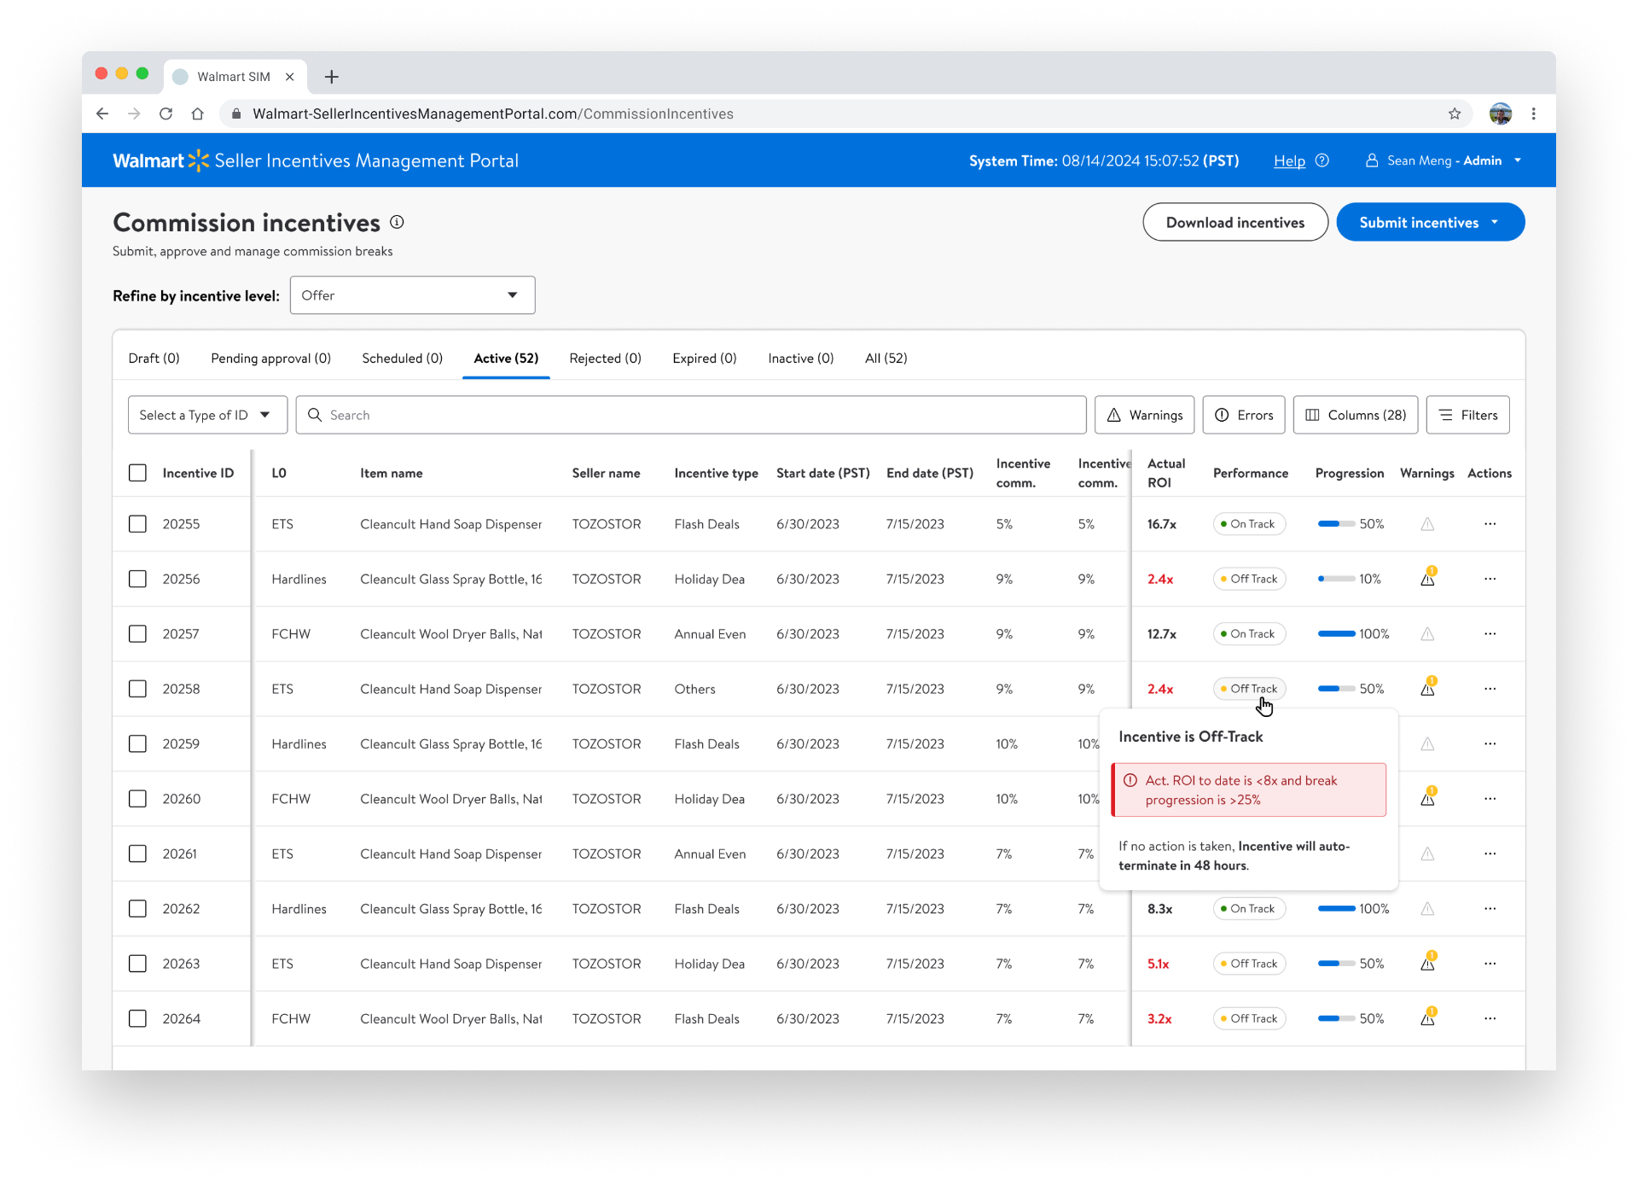This screenshot has width=1638, height=1183.
Task: Switch to the Pending approval (0) tab
Action: (270, 358)
